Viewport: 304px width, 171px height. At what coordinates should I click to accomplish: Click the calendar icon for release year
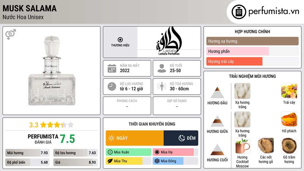(112, 68)
